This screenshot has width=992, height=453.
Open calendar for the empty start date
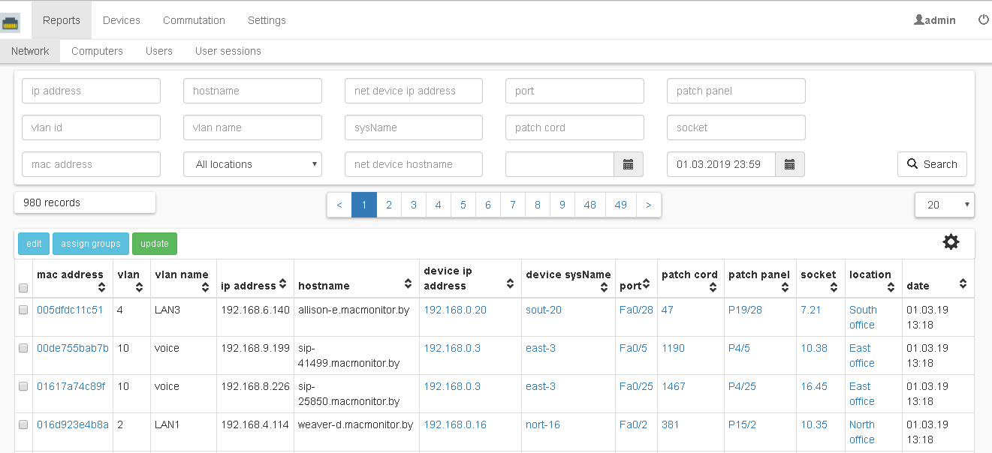[x=629, y=164]
